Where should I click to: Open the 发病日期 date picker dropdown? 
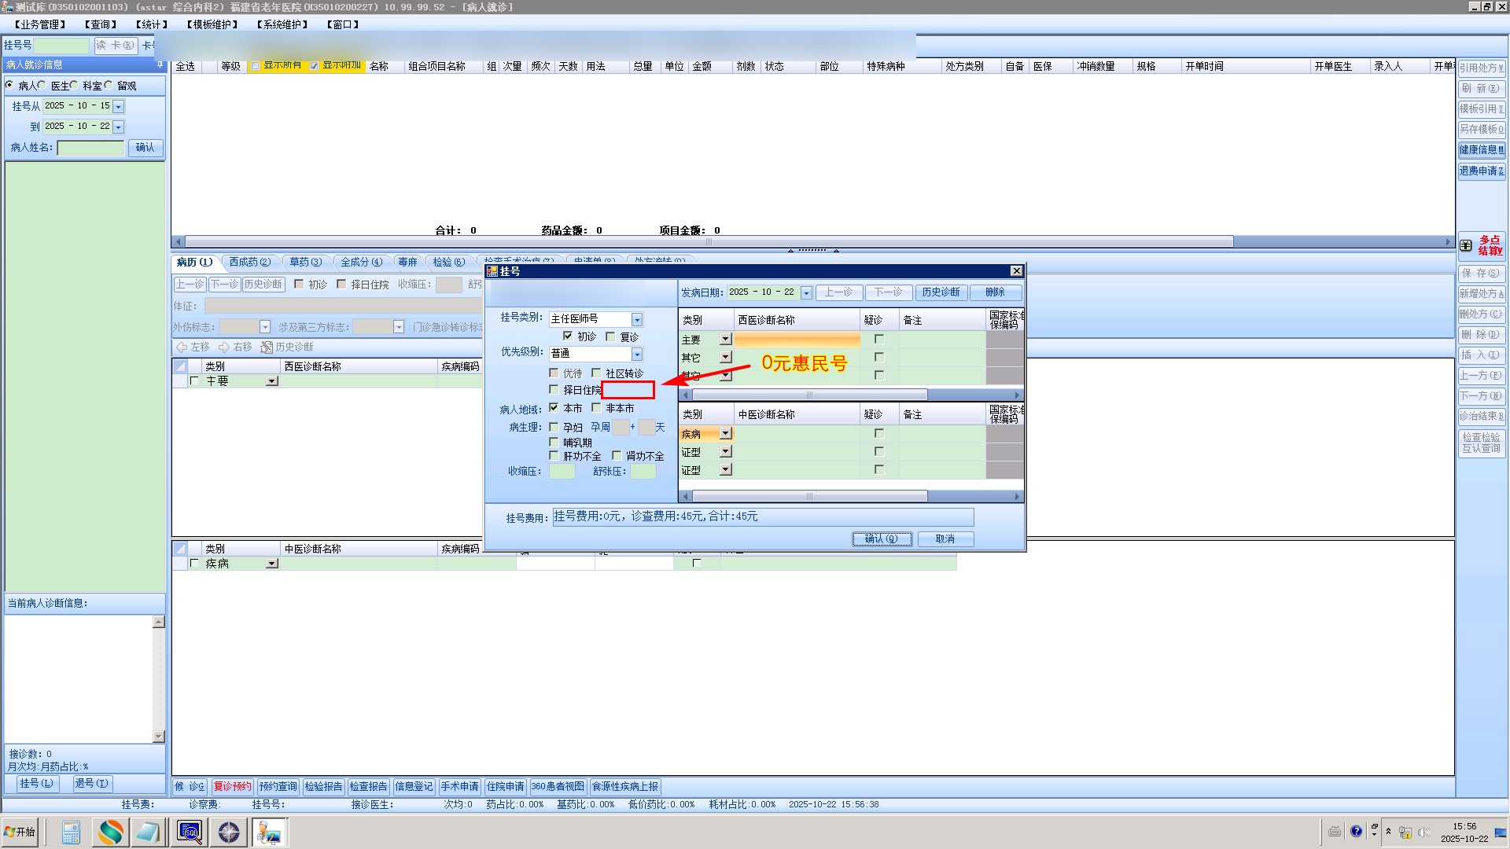point(806,292)
